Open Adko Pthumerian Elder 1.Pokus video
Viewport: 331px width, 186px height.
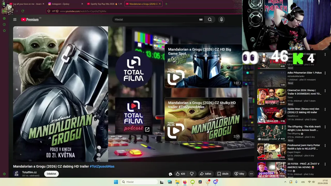(305, 73)
